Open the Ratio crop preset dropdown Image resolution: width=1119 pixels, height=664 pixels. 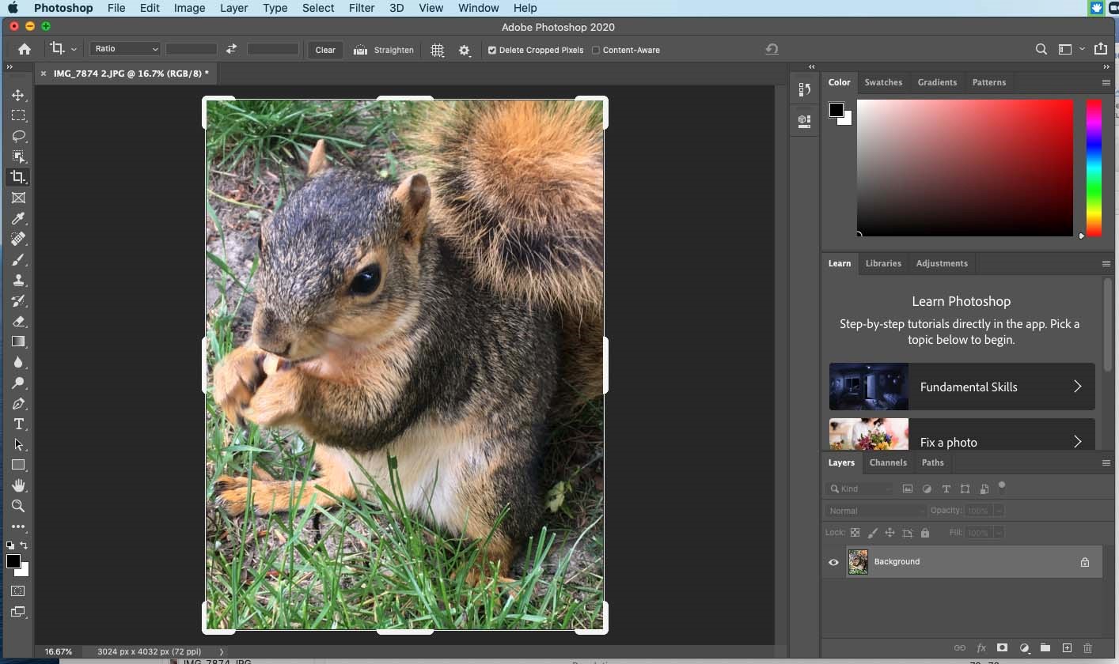[126, 49]
